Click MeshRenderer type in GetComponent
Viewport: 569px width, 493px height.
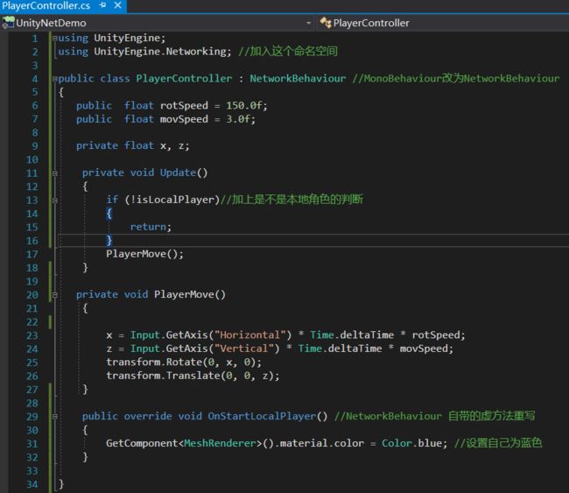coord(221,443)
